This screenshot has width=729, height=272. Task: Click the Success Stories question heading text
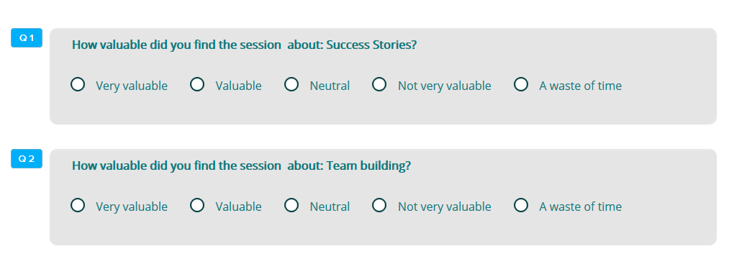coord(244,45)
